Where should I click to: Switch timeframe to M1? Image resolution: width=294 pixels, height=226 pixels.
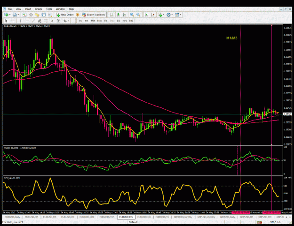point(80,21)
